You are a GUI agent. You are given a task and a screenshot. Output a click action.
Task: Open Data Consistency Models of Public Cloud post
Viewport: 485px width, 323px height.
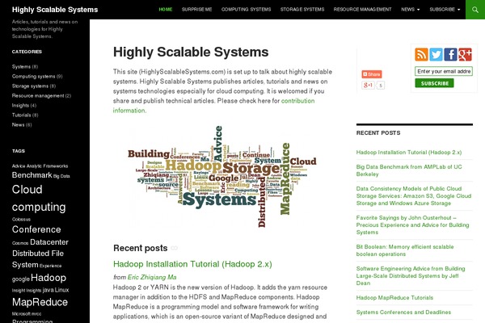pyautogui.click(x=414, y=196)
